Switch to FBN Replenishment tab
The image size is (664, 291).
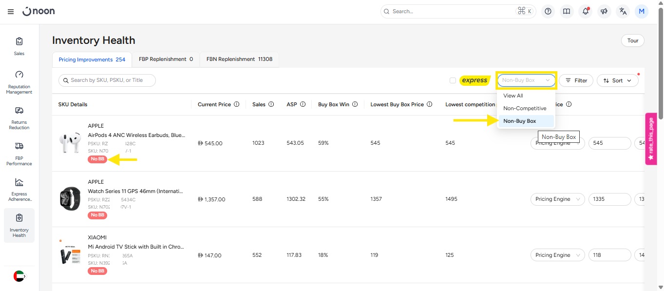239,59
